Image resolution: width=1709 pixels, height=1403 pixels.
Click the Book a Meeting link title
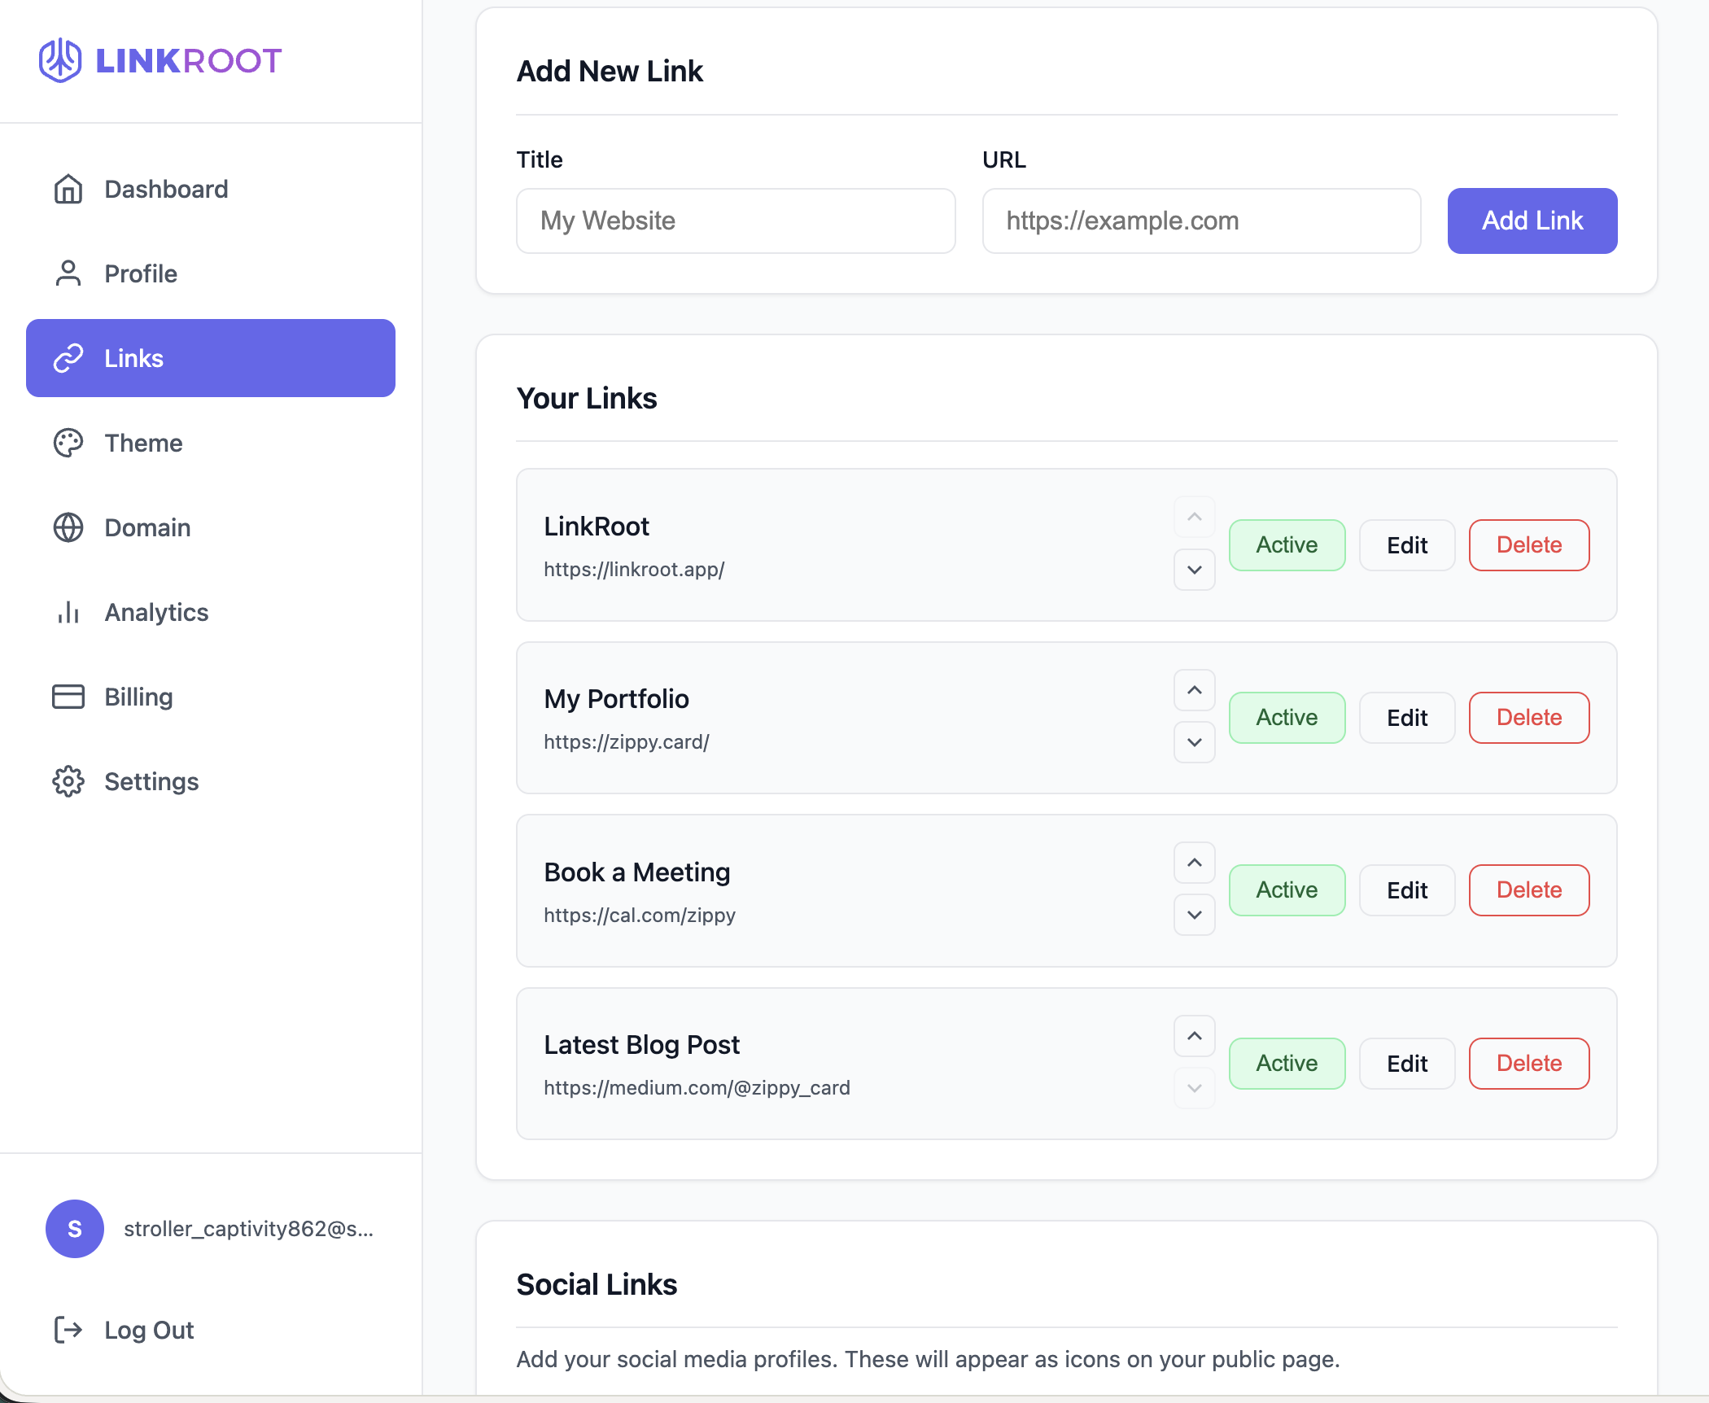tap(637, 872)
